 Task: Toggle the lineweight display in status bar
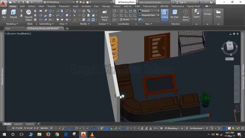pos(102,128)
